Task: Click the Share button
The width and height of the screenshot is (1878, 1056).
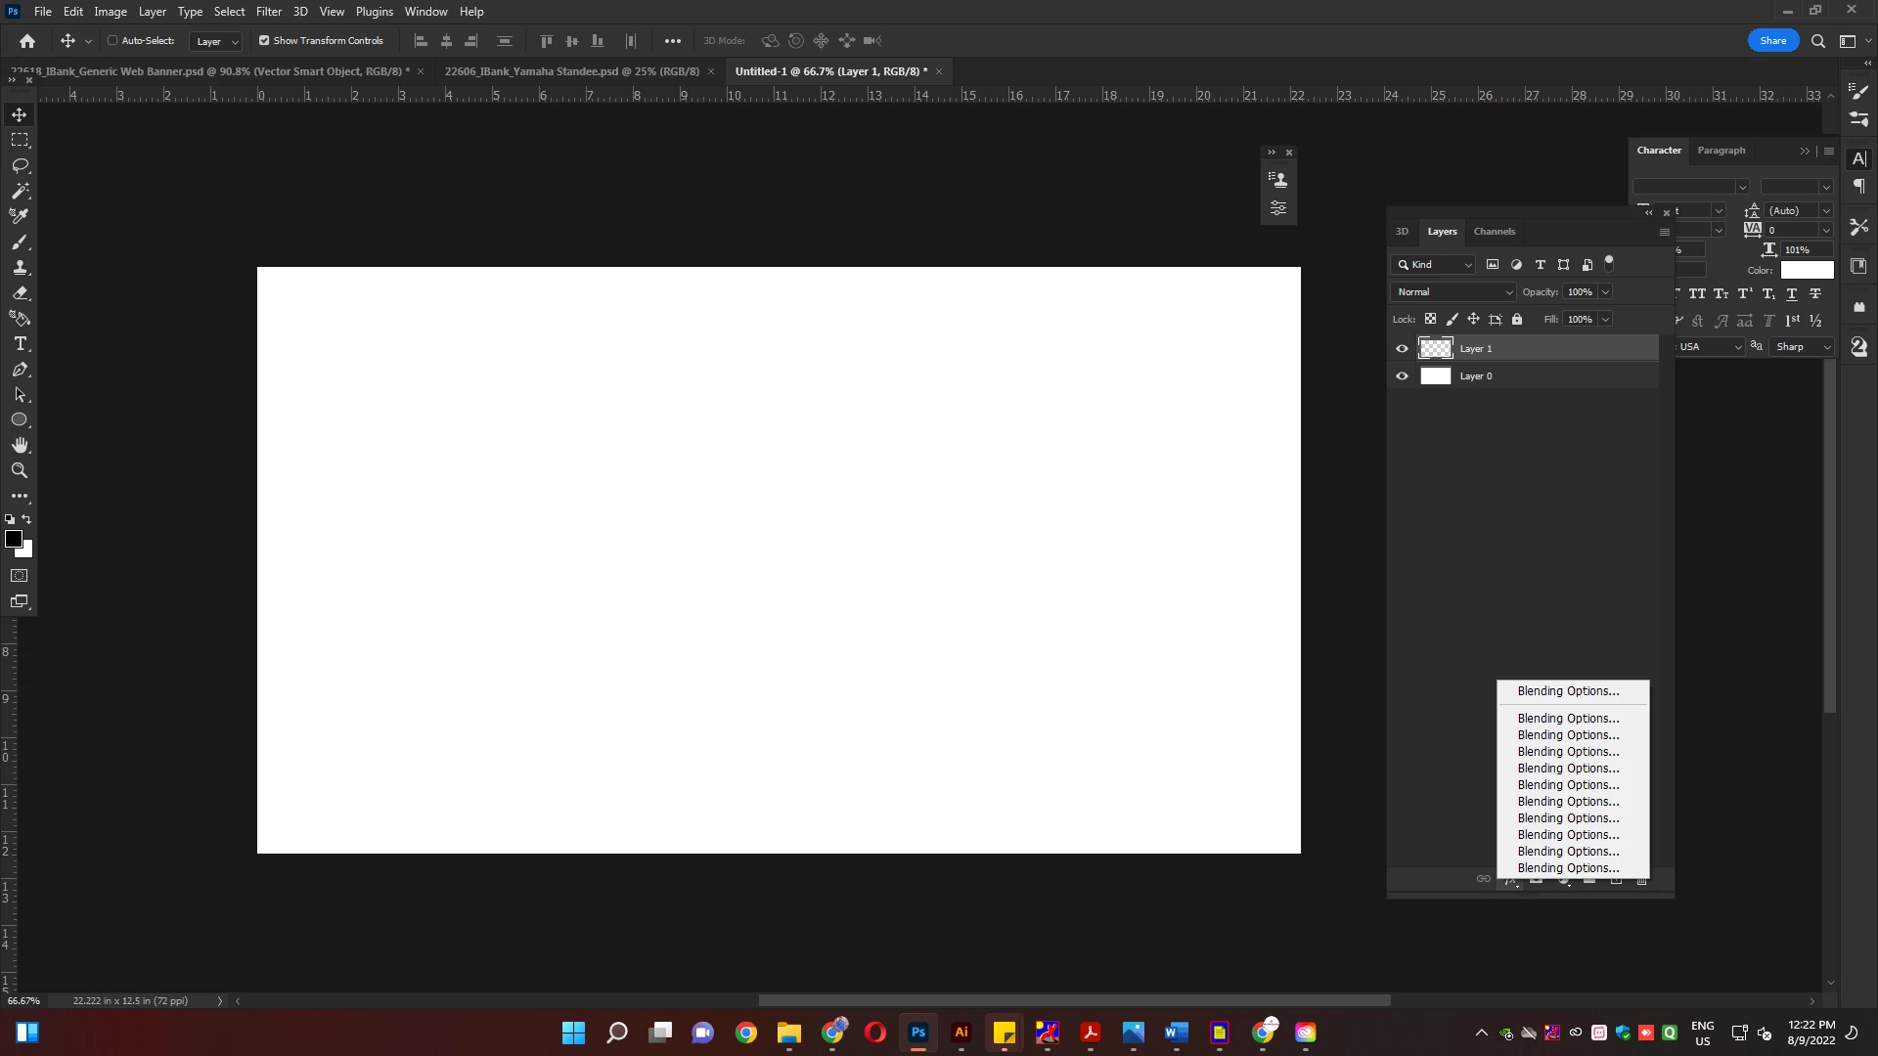Action: (1772, 41)
